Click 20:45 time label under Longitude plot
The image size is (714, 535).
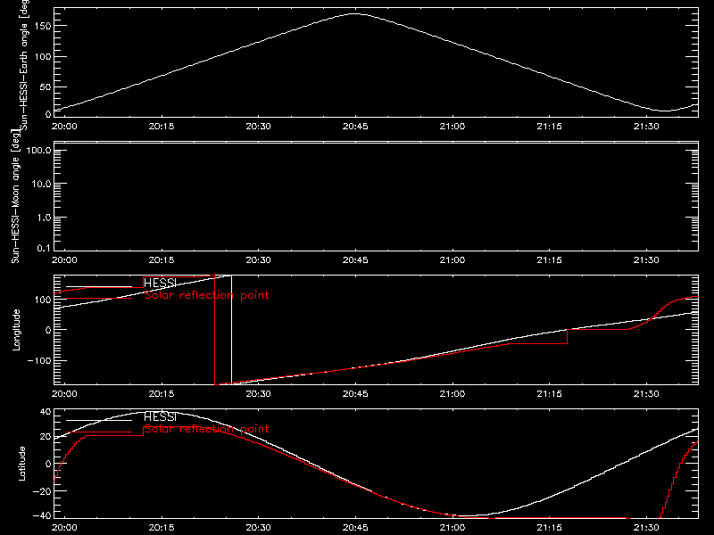click(355, 393)
